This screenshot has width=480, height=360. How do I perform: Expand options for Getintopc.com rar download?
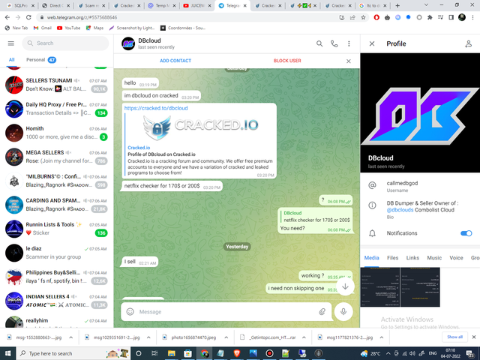point(304,337)
